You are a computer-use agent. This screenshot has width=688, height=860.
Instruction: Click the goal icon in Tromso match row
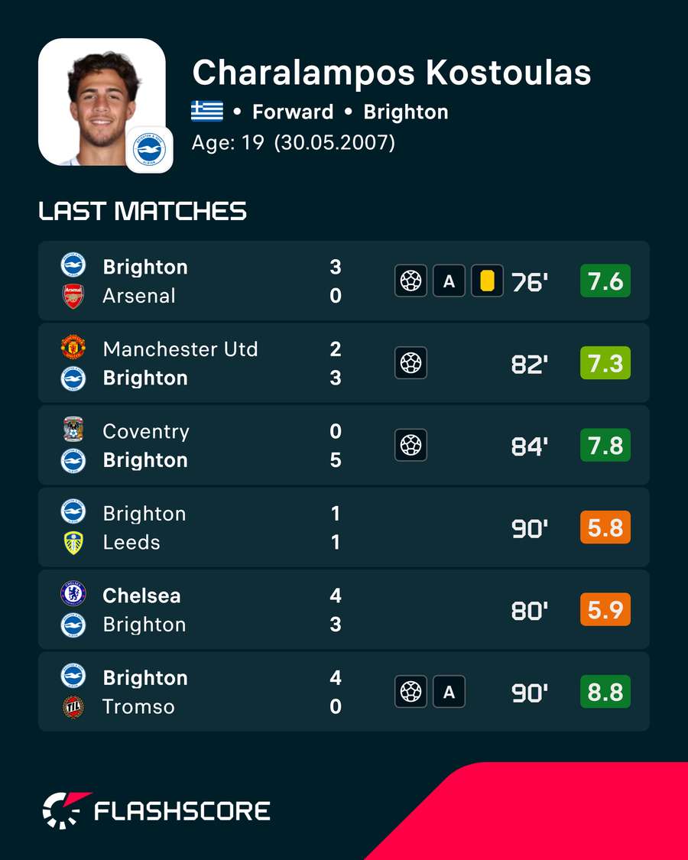(411, 692)
